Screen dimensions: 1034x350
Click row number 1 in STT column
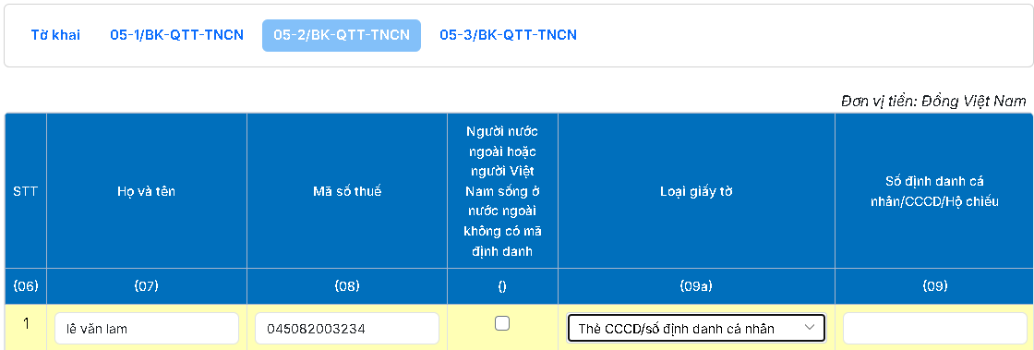[26, 323]
